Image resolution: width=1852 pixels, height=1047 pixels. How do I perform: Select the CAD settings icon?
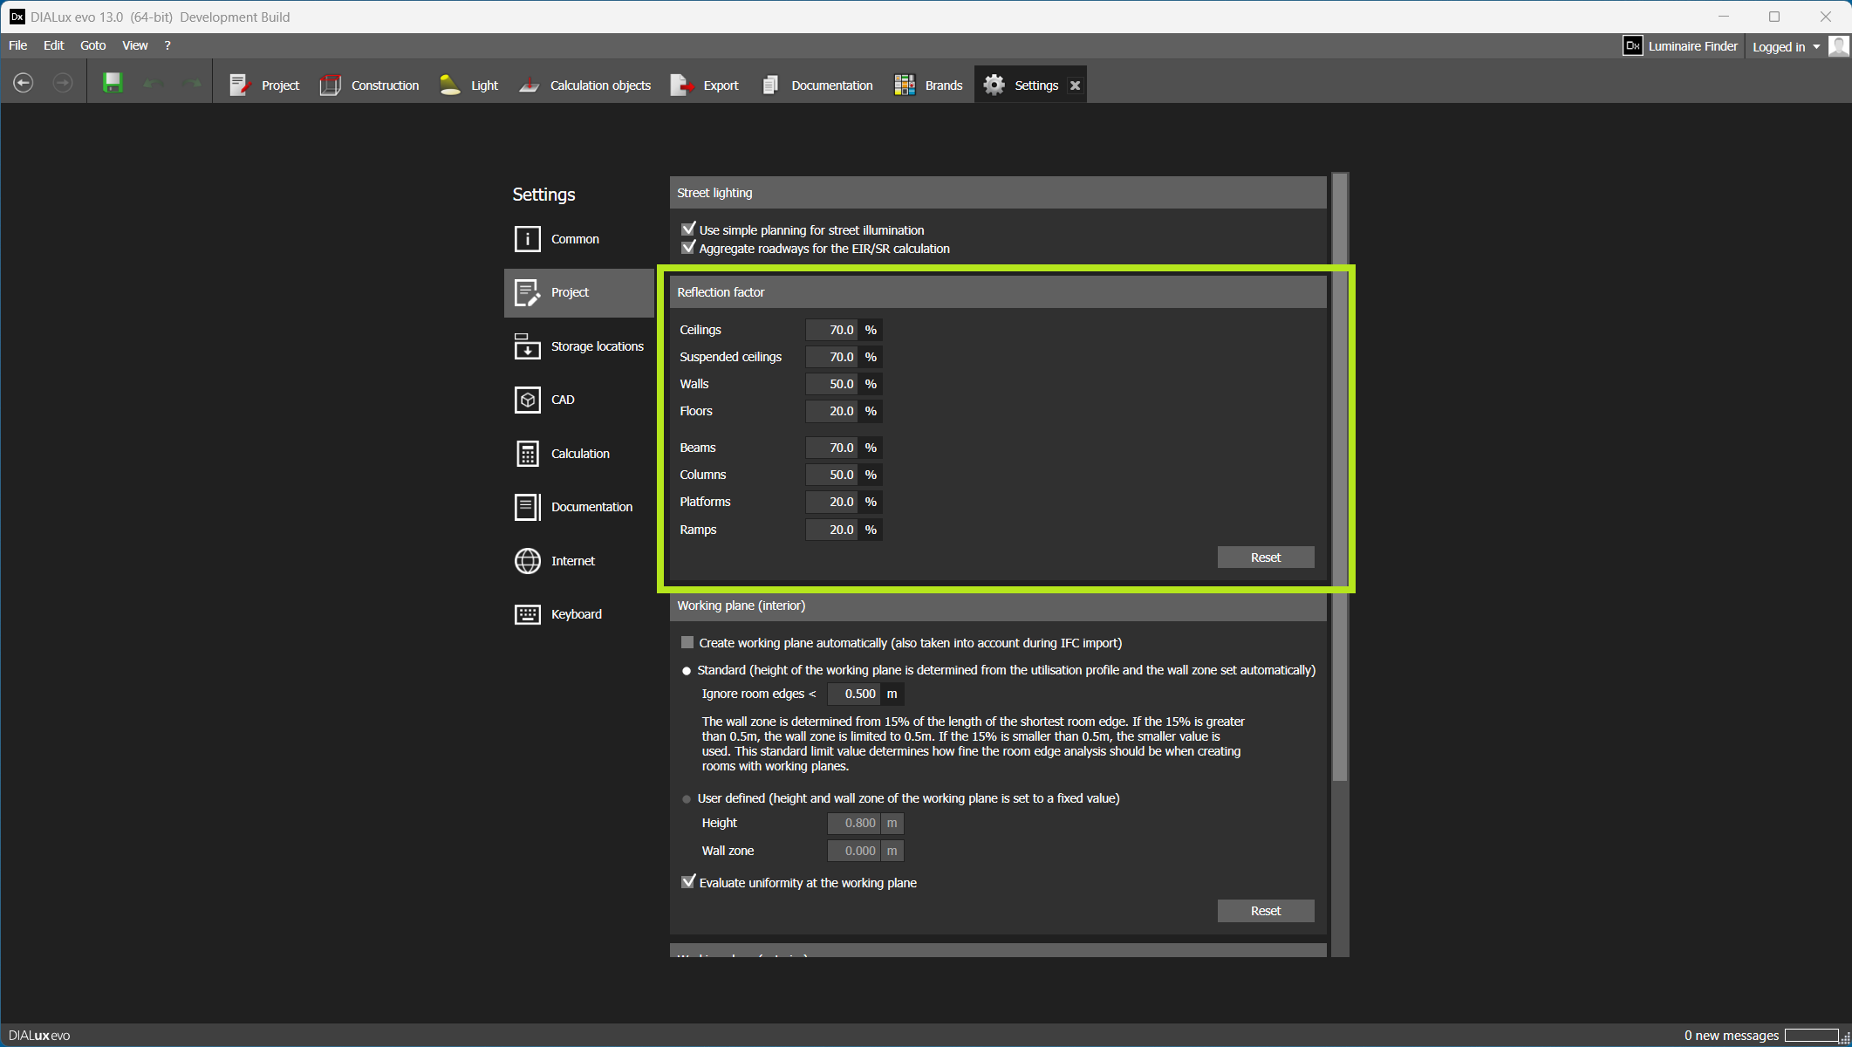pos(528,400)
